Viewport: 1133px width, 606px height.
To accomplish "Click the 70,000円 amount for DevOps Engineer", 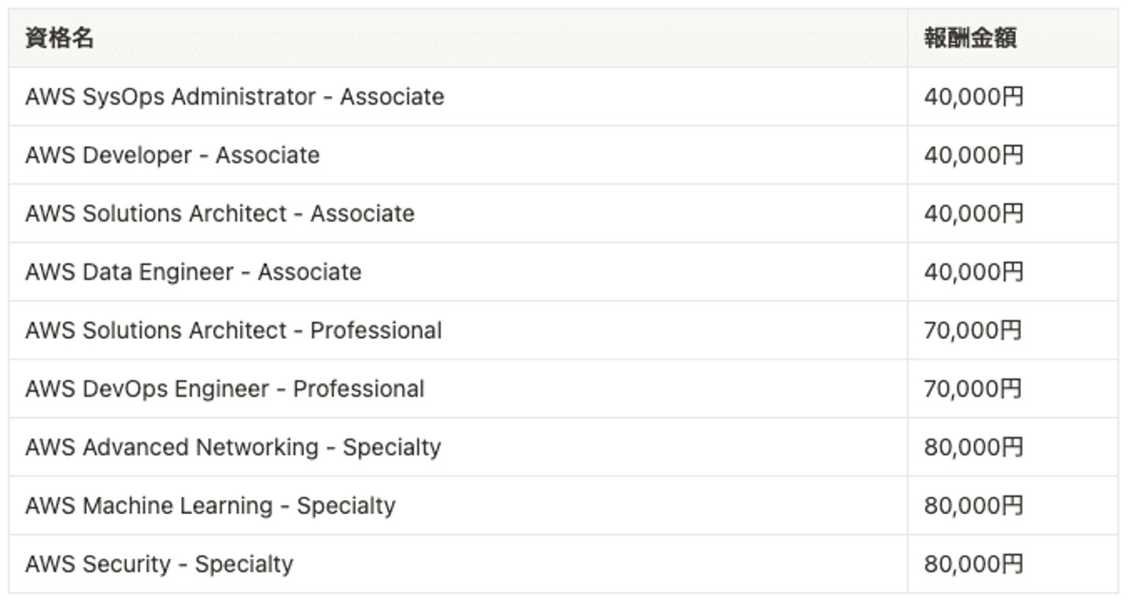I will (973, 388).
